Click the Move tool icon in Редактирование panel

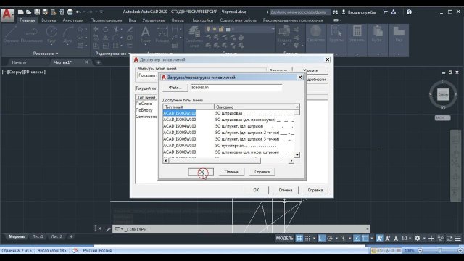click(x=96, y=29)
